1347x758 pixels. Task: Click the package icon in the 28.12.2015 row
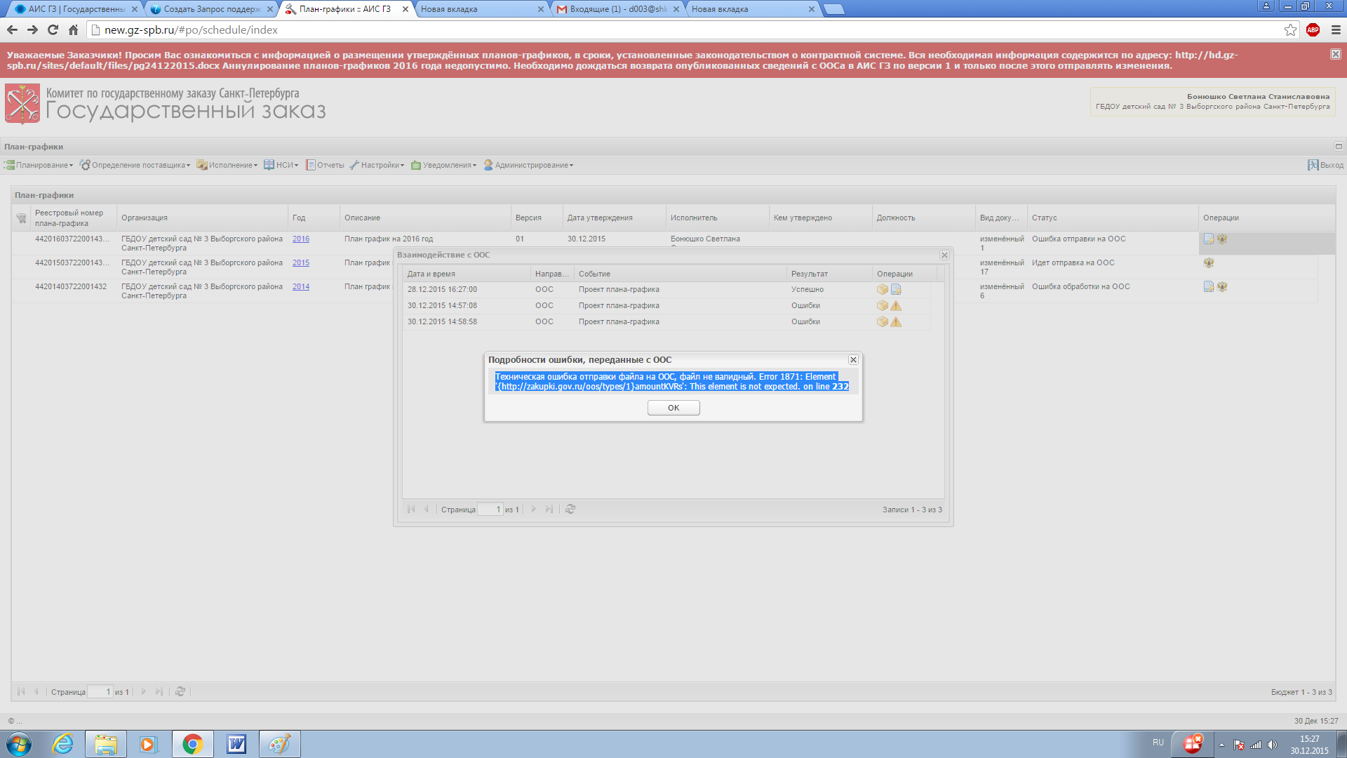[x=882, y=289]
